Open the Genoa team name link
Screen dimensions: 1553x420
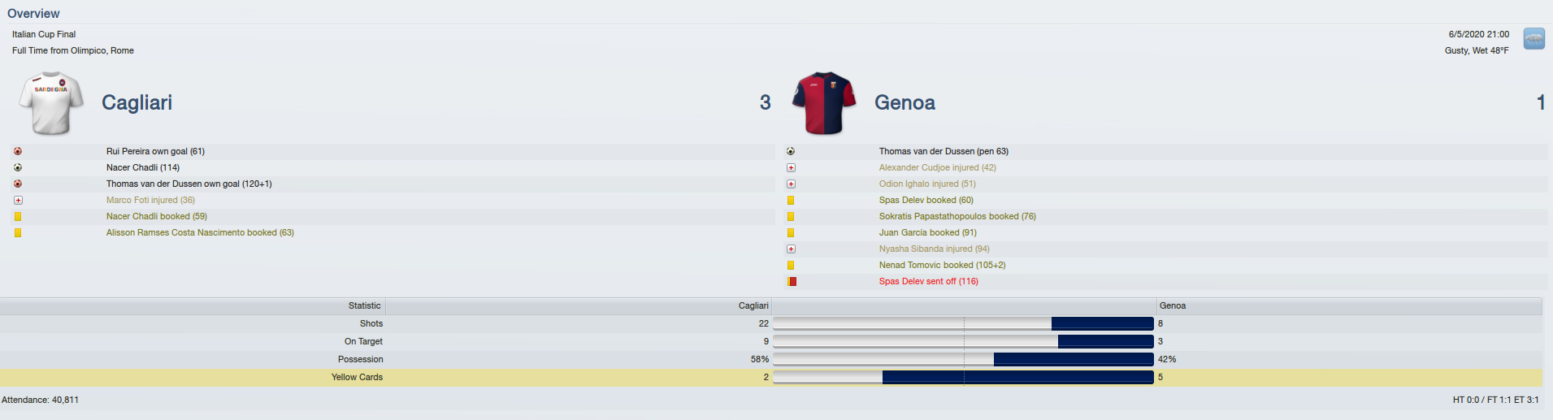tap(904, 102)
